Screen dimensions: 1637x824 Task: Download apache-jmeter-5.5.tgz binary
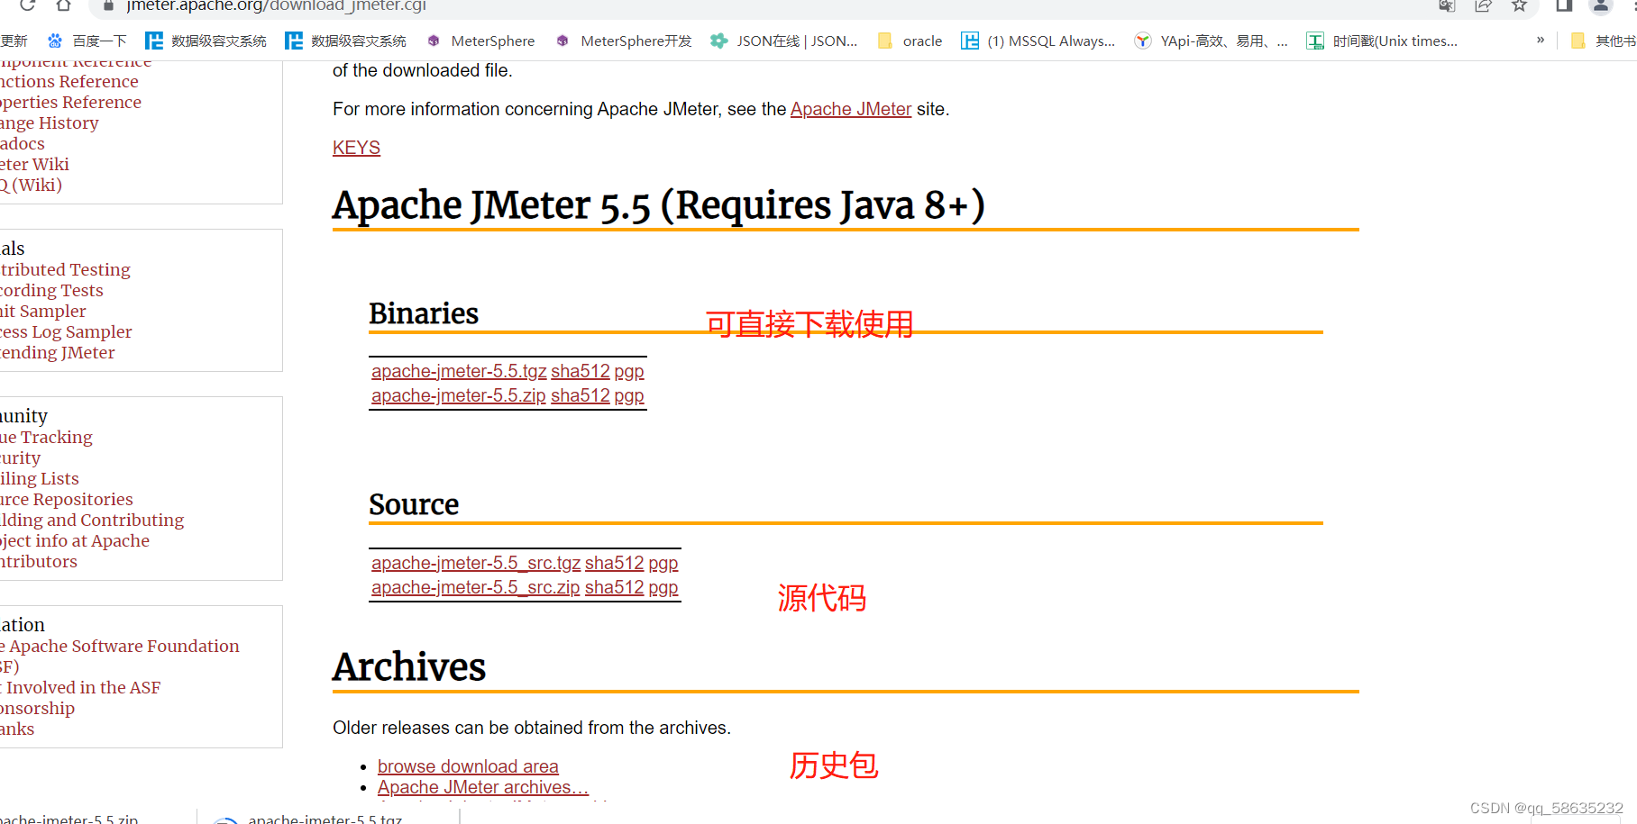[x=459, y=371]
